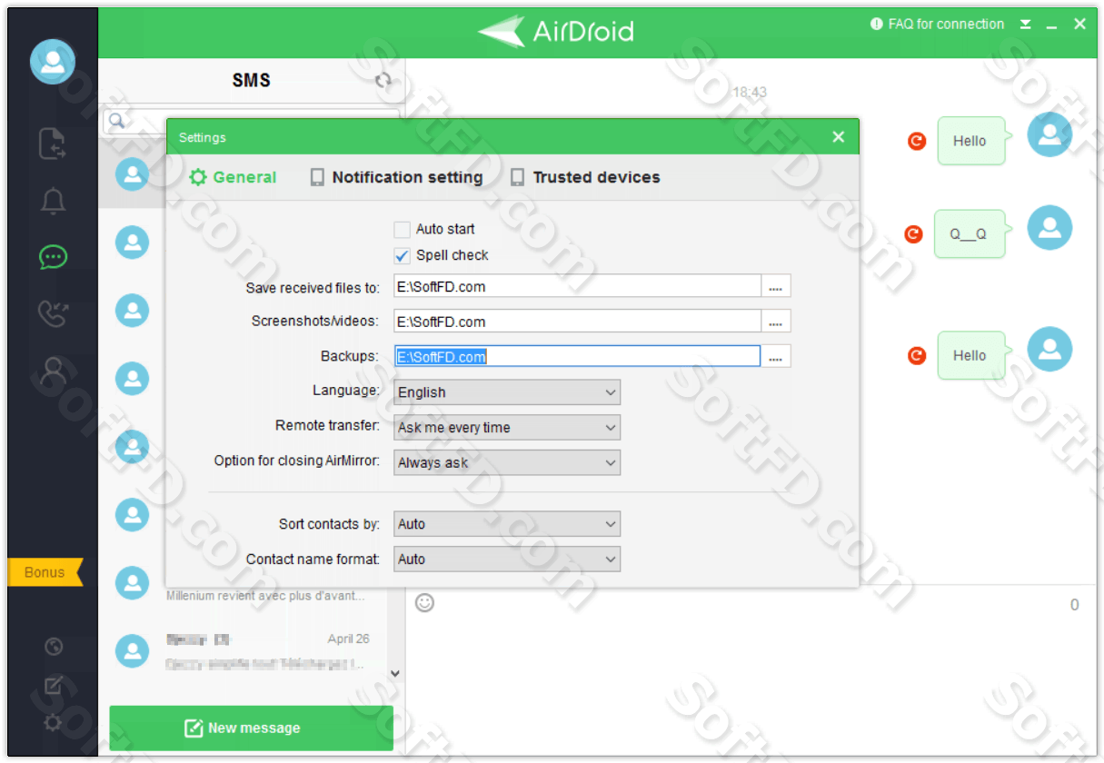Browse for Save received files folder

776,287
